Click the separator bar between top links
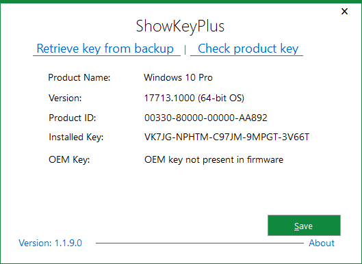Screen dimensions: 362x264 tap(185, 50)
